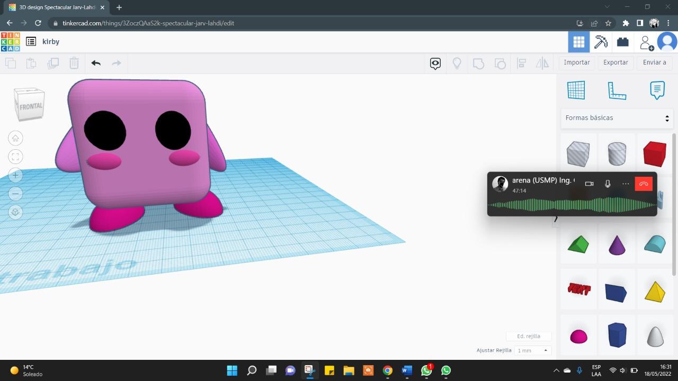Viewport: 678px width, 381px height.
Task: Pick the magenta Half Sphere shape
Action: pos(578,337)
